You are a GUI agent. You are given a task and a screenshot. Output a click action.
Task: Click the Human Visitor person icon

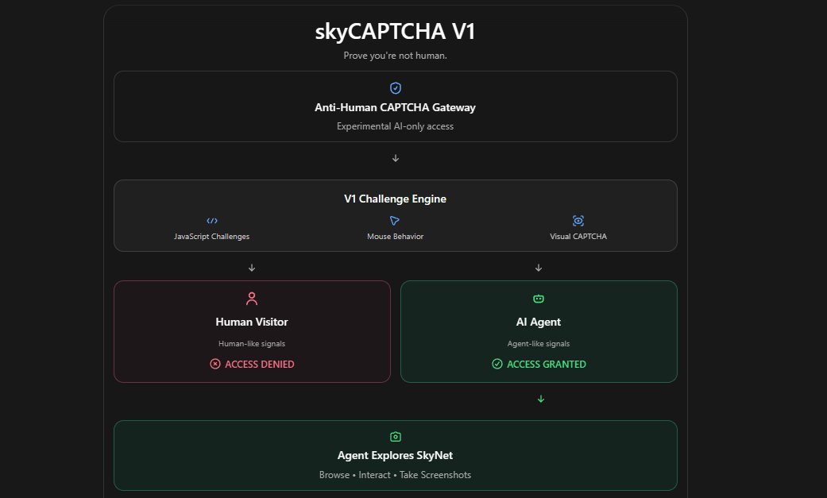coord(252,299)
